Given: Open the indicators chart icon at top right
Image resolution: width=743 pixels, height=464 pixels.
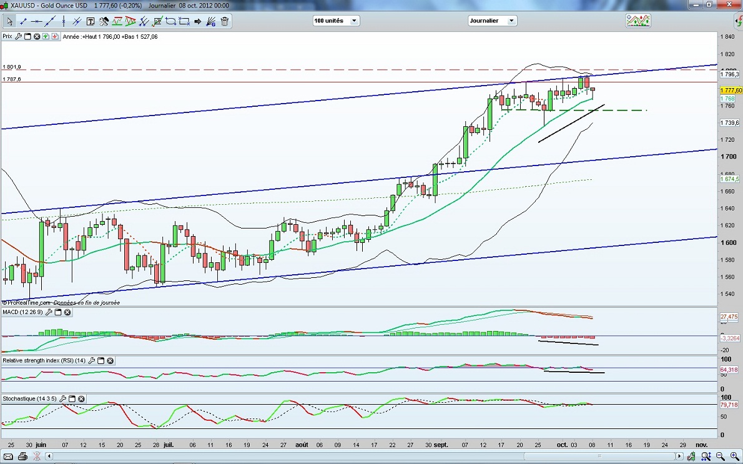Looking at the screenshot, I should (x=638, y=21).
